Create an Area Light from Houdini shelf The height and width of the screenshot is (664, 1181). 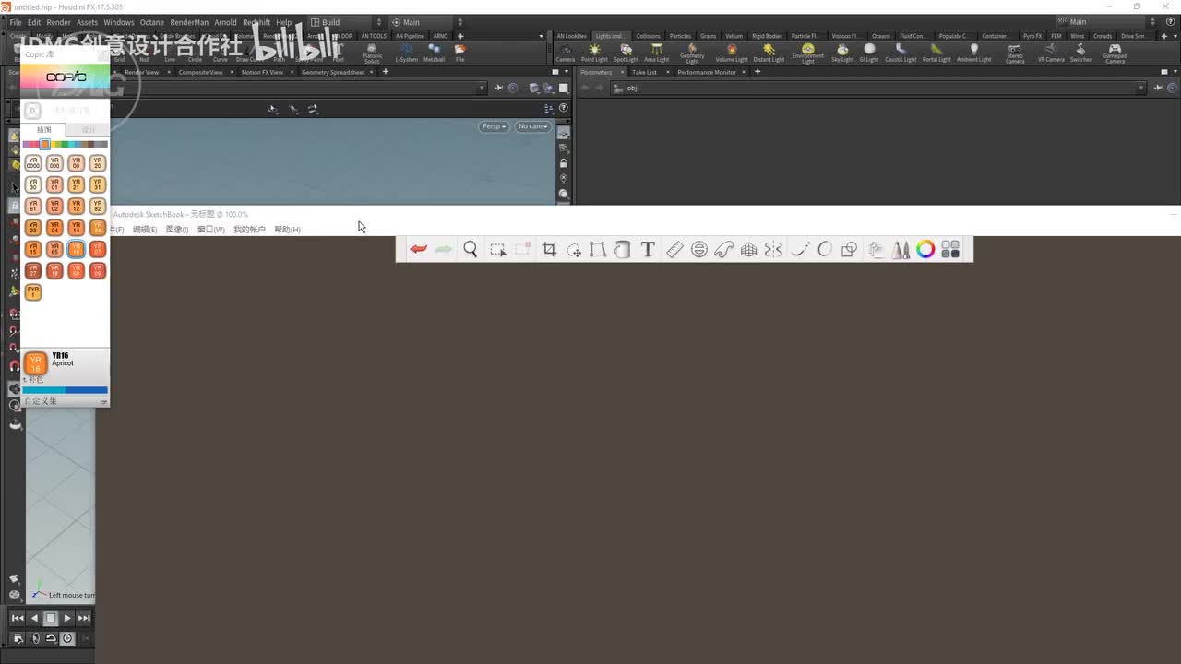[x=657, y=53]
